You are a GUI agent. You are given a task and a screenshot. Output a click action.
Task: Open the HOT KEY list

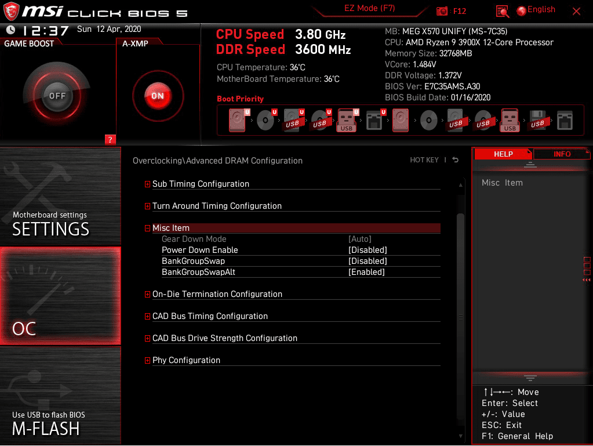click(x=424, y=160)
